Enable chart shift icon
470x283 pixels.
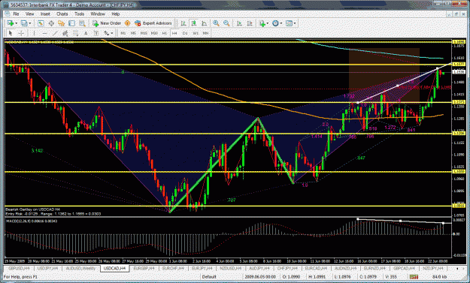click(x=250, y=23)
